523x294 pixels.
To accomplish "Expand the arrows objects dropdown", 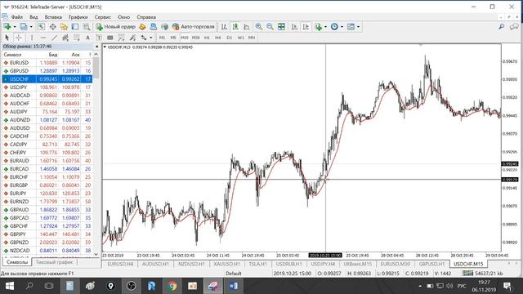I will [150, 38].
